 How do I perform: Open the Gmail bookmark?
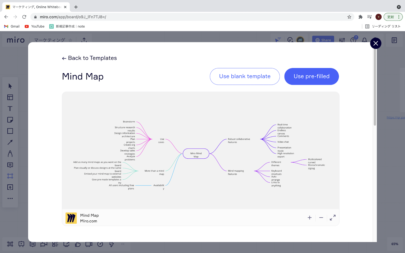pyautogui.click(x=12, y=26)
